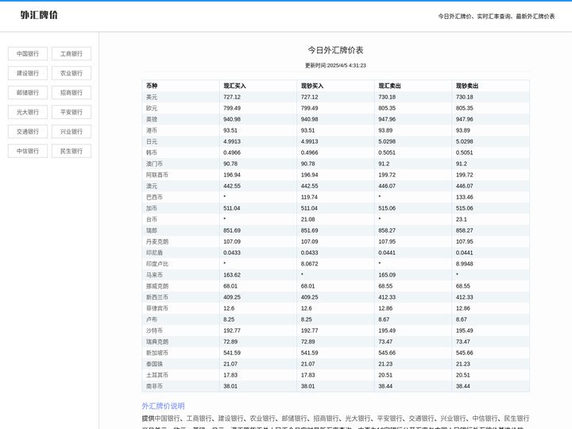Viewport: 572px width, 429px height.
Task: Select the 印尼盾 currency row label
Action: [154, 253]
